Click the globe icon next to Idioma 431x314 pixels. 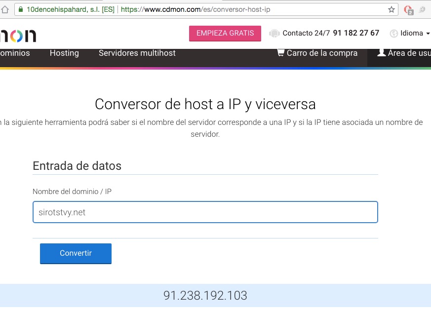click(x=393, y=34)
